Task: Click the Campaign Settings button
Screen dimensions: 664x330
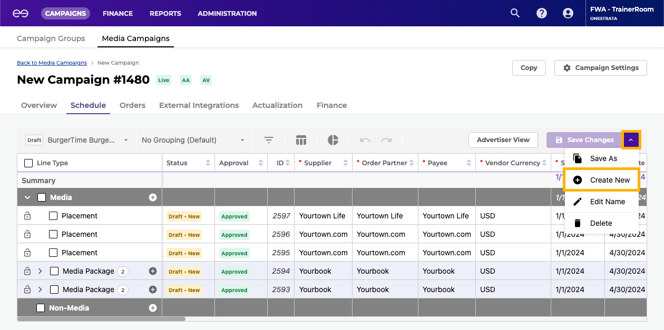Action: pyautogui.click(x=600, y=68)
